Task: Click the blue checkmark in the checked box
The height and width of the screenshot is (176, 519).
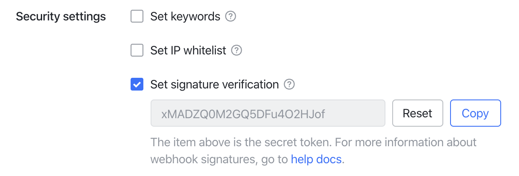Action: (137, 84)
